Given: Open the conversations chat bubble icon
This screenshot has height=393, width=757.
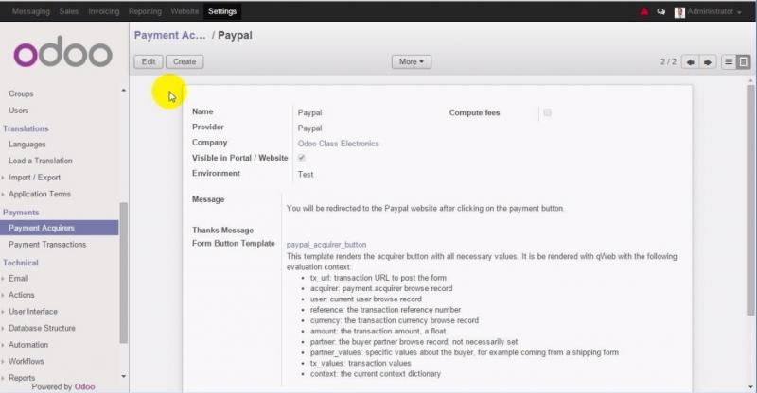Looking at the screenshot, I should tap(660, 11).
